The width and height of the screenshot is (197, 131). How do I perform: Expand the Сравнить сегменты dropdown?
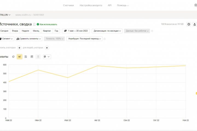click(29, 39)
